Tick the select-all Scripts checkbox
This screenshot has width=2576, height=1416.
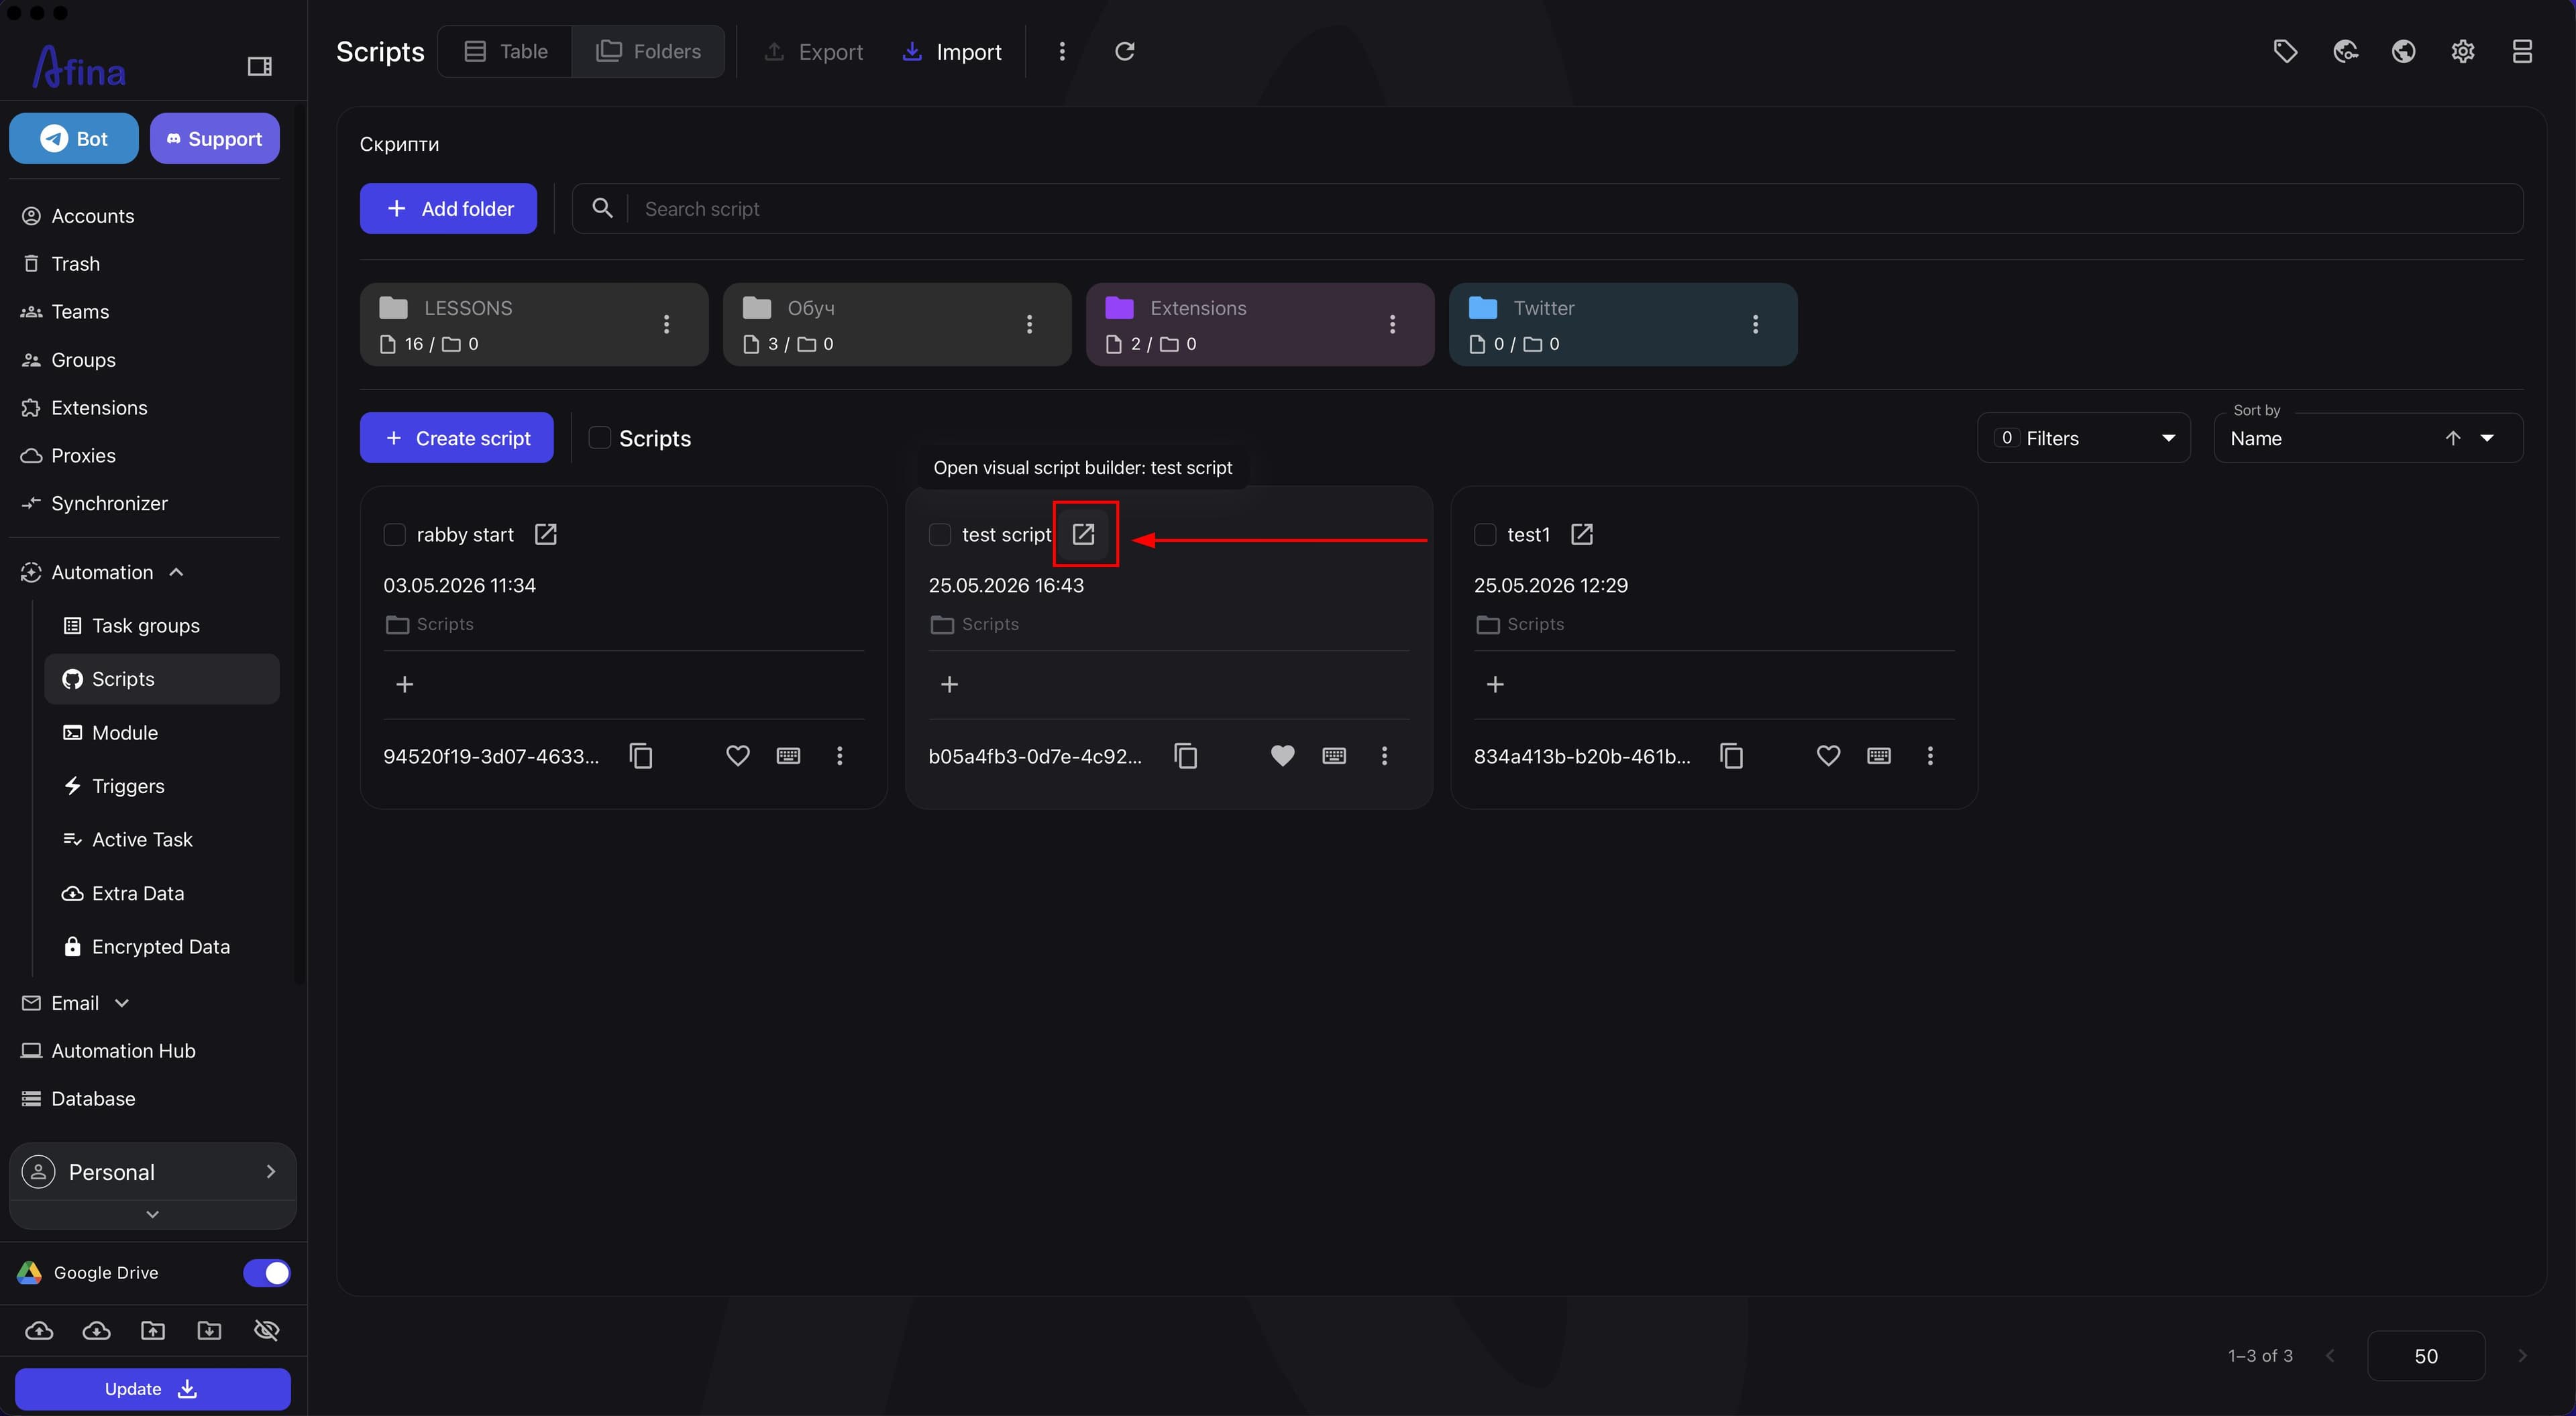[x=599, y=438]
